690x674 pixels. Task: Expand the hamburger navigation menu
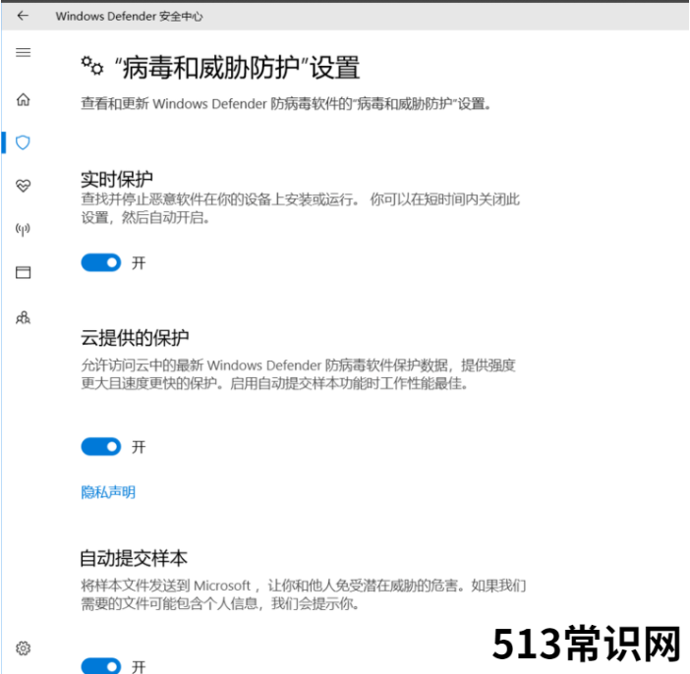(x=24, y=52)
